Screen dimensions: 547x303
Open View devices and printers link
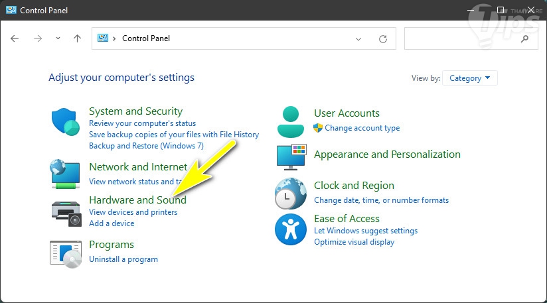click(133, 212)
